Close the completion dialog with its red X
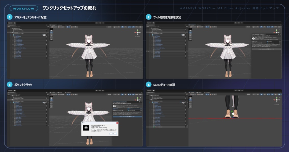289x152 pixels. pyautogui.click(x=117, y=123)
